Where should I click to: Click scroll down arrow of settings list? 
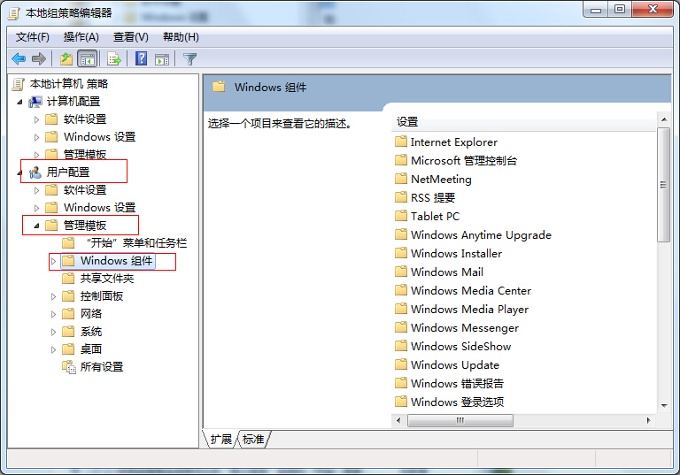tap(664, 406)
